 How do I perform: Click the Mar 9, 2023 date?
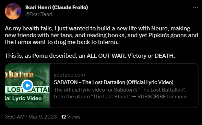[x=43, y=117]
